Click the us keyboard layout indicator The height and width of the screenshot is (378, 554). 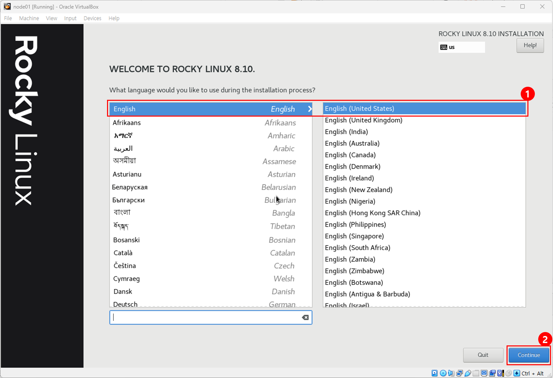click(461, 47)
